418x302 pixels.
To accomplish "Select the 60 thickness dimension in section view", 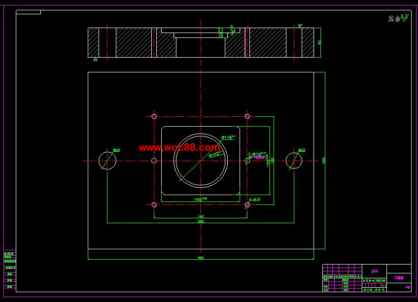I will click(x=319, y=42).
